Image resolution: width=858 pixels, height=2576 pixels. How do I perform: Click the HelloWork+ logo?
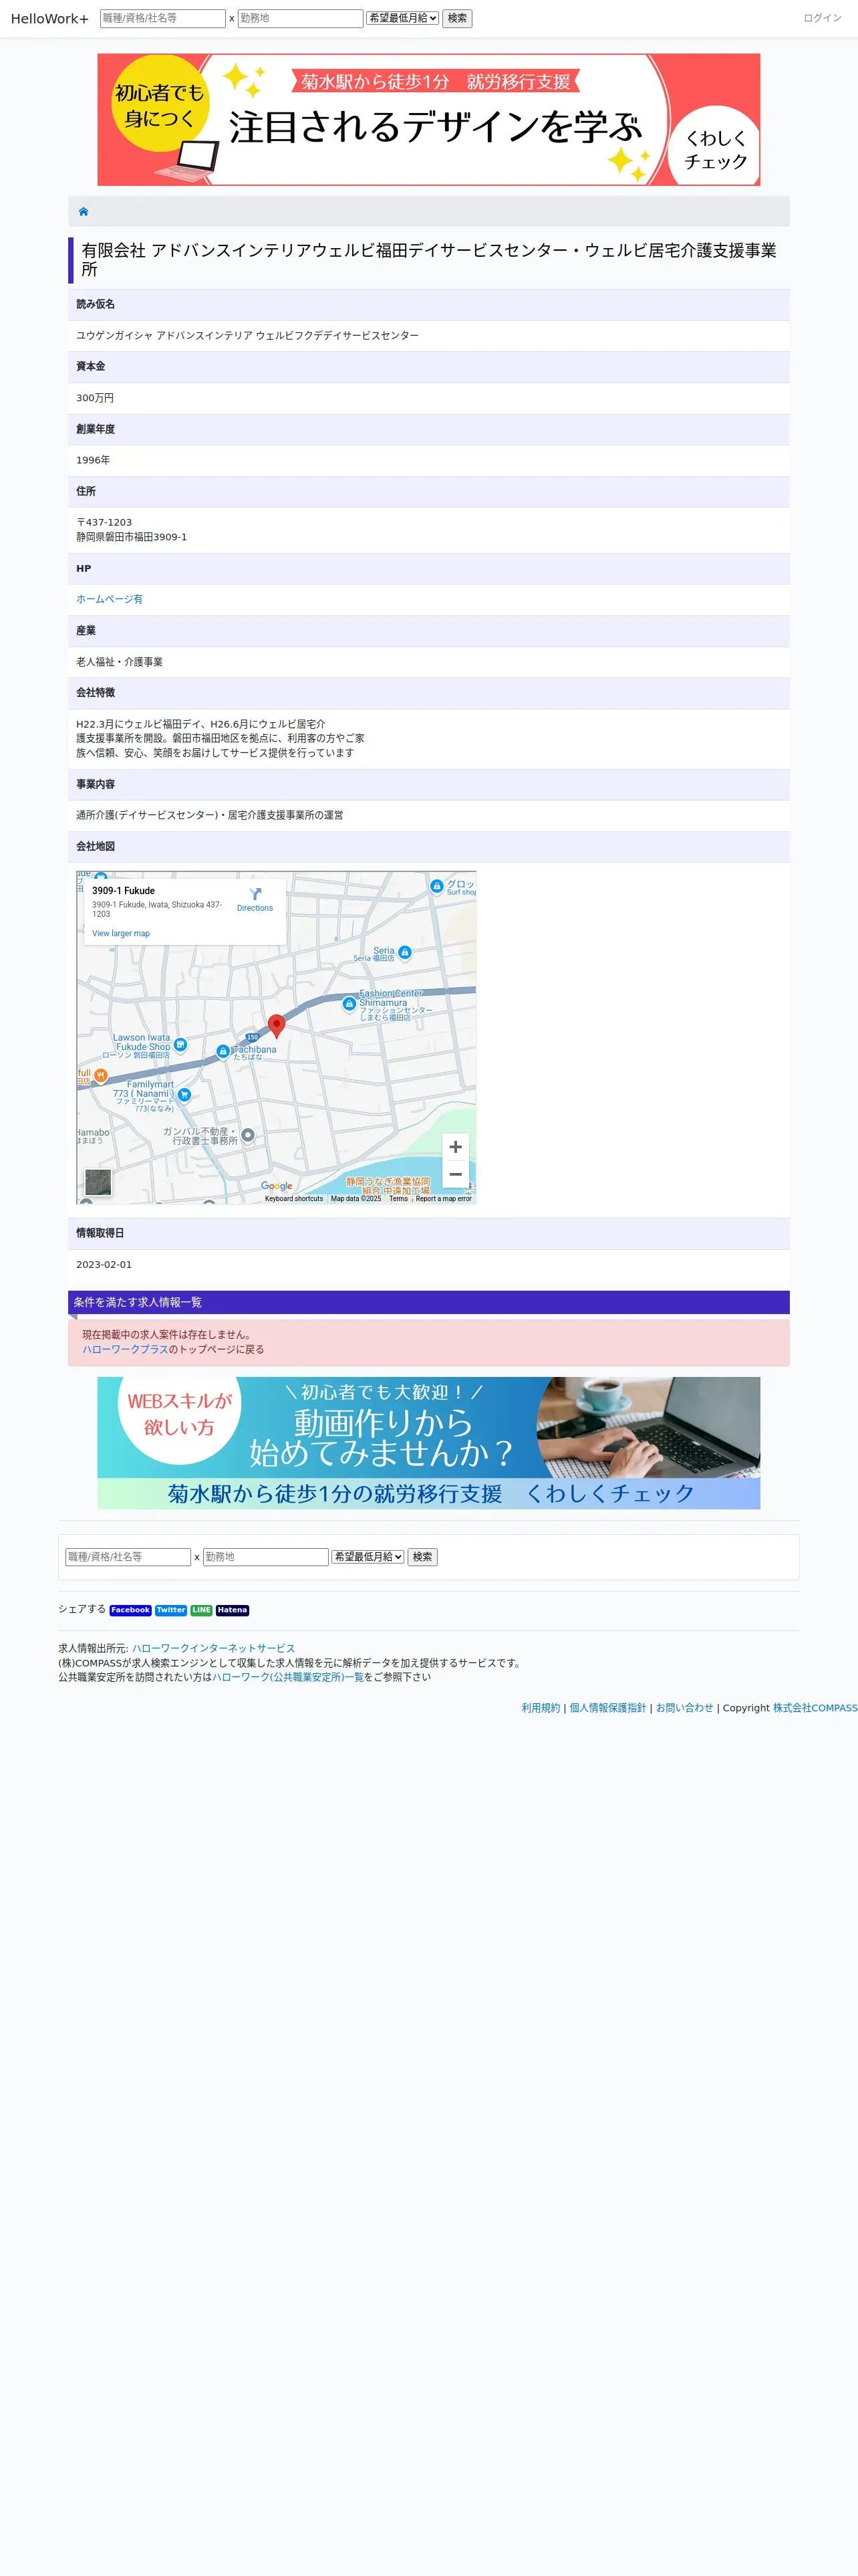click(50, 19)
